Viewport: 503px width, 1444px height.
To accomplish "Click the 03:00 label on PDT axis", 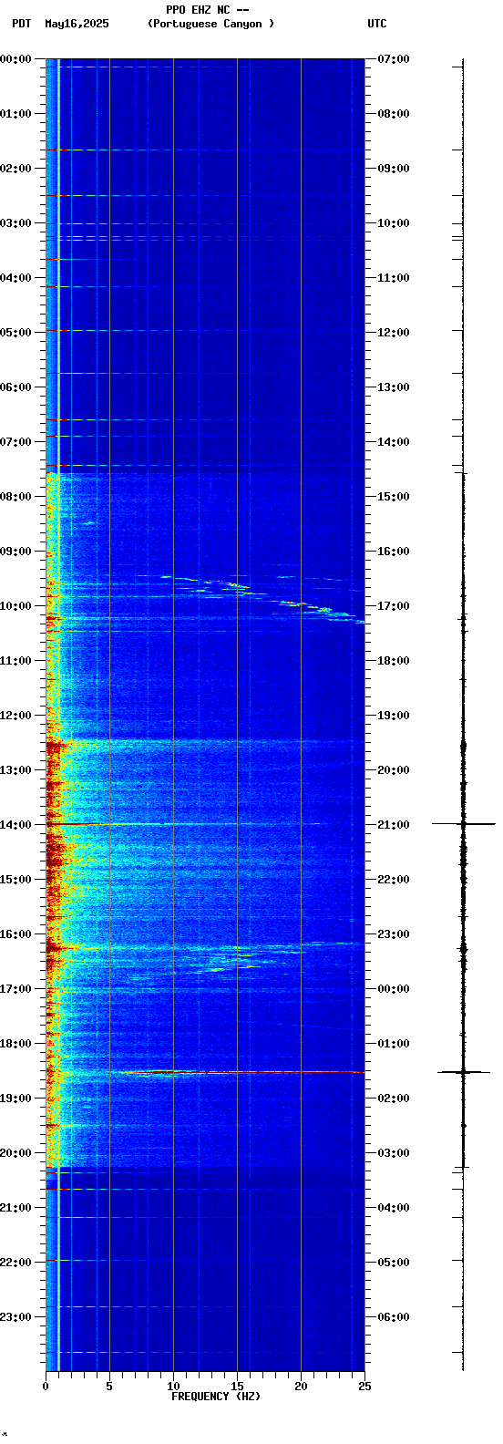I will 16,223.
